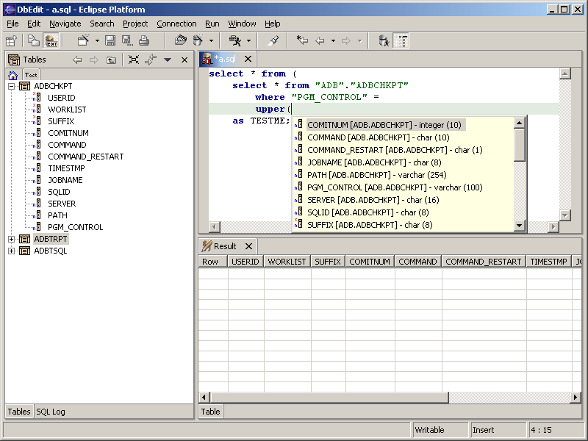
Task: Click the Up One Level folder icon
Action: (111, 60)
